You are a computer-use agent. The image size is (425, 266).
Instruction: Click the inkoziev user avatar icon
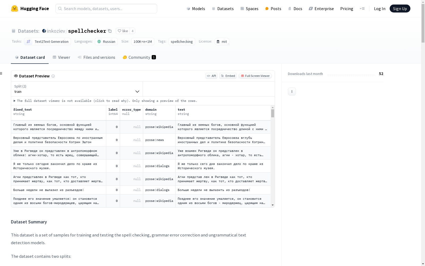[44, 31]
